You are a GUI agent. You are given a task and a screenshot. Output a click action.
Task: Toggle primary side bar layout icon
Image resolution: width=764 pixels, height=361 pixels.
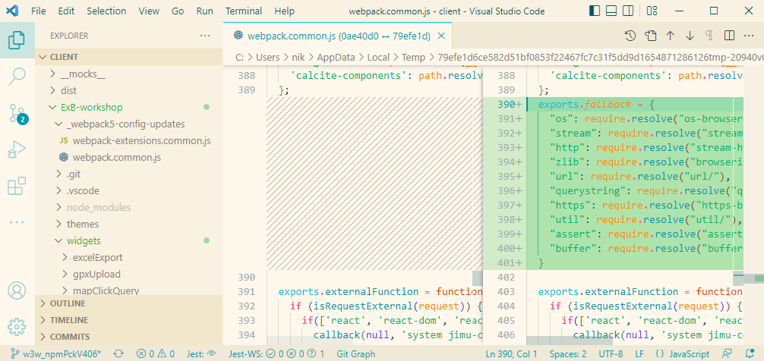595,11
